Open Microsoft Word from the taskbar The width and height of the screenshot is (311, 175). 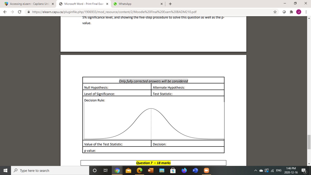click(150, 170)
